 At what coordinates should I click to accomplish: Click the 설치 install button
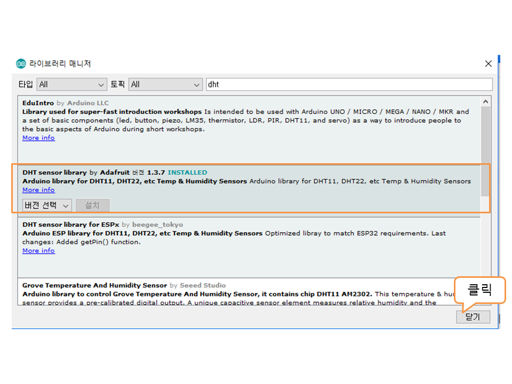click(x=93, y=205)
